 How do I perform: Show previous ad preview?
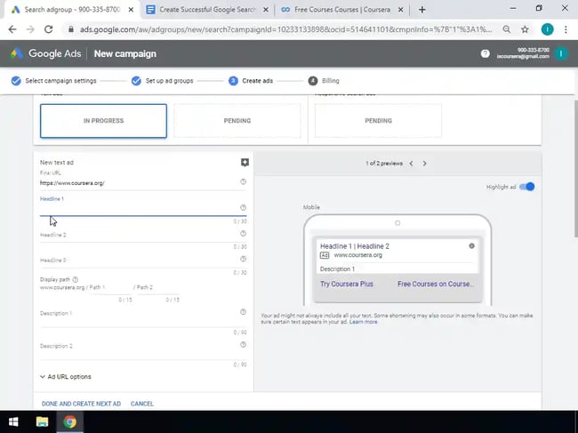pos(411,164)
